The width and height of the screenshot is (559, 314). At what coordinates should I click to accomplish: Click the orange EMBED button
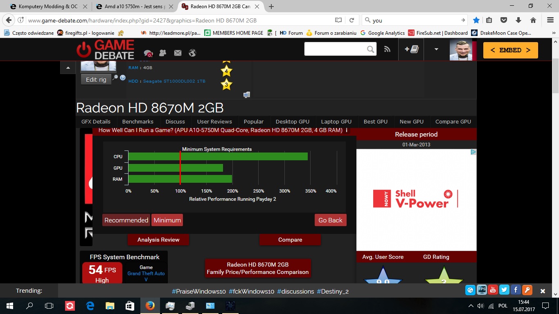(x=511, y=50)
